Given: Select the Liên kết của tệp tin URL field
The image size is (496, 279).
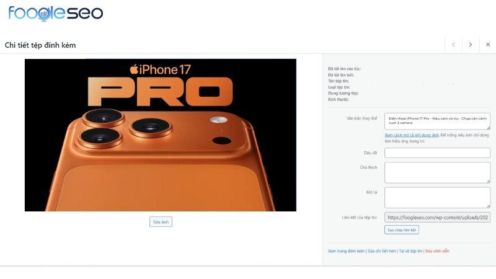Looking at the screenshot, I should [438, 218].
